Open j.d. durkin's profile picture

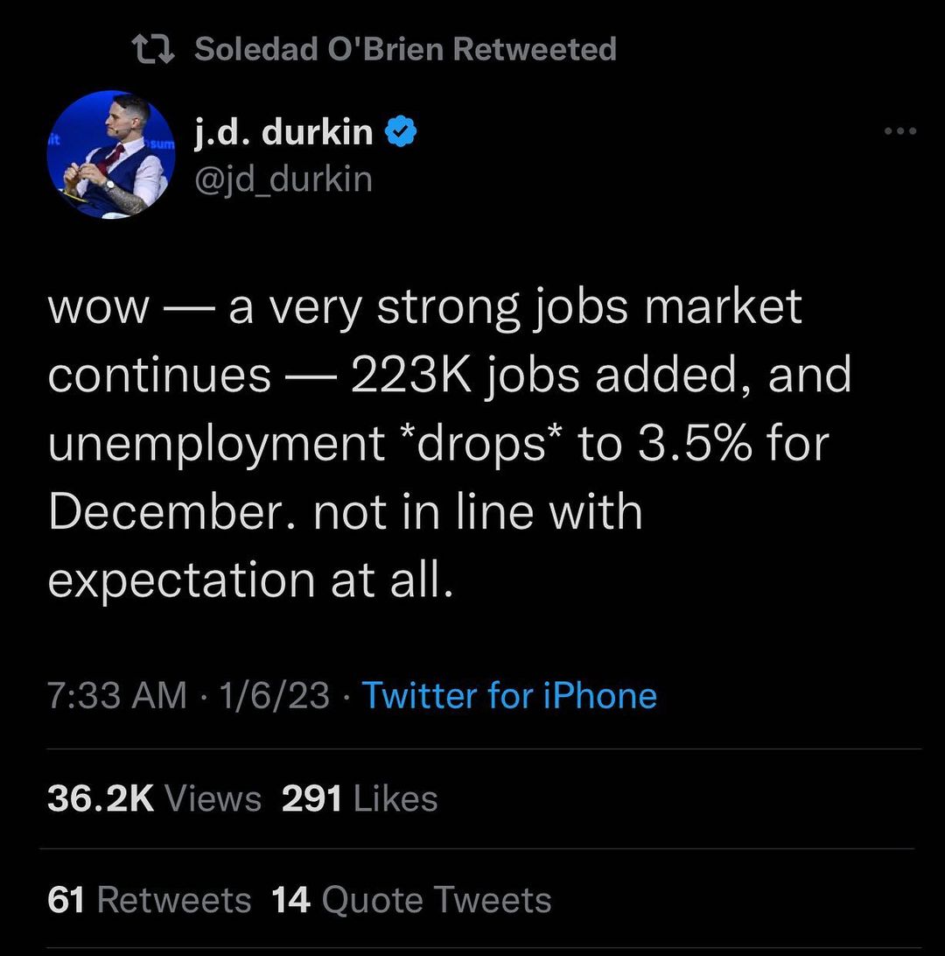[x=111, y=155]
